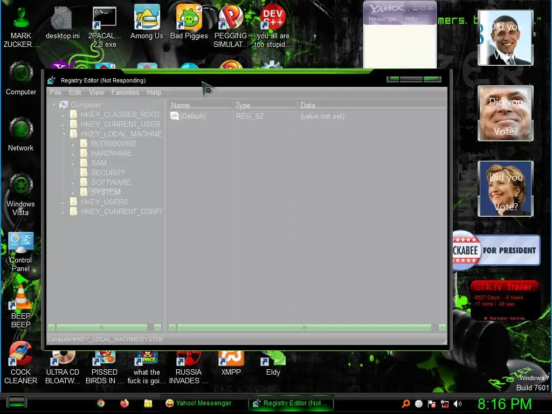Viewport: 552px width, 414px height.
Task: Expand the HKEY_USERS node
Action: click(64, 202)
